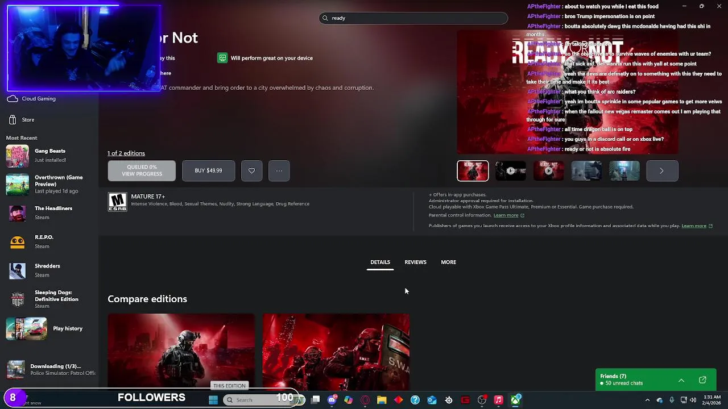The image size is (728, 409).
Task: Click the ESRB Mature rating badge
Action: [x=117, y=202]
